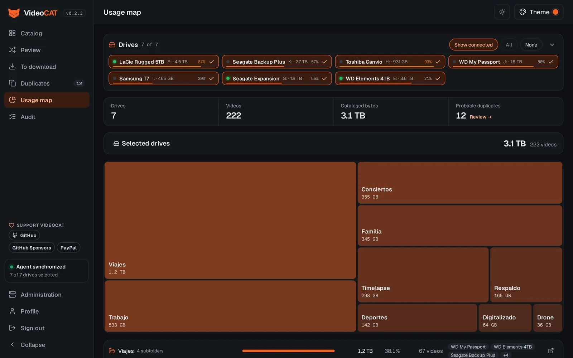Open the GitHub support link
The width and height of the screenshot is (573, 358).
[x=24, y=235]
